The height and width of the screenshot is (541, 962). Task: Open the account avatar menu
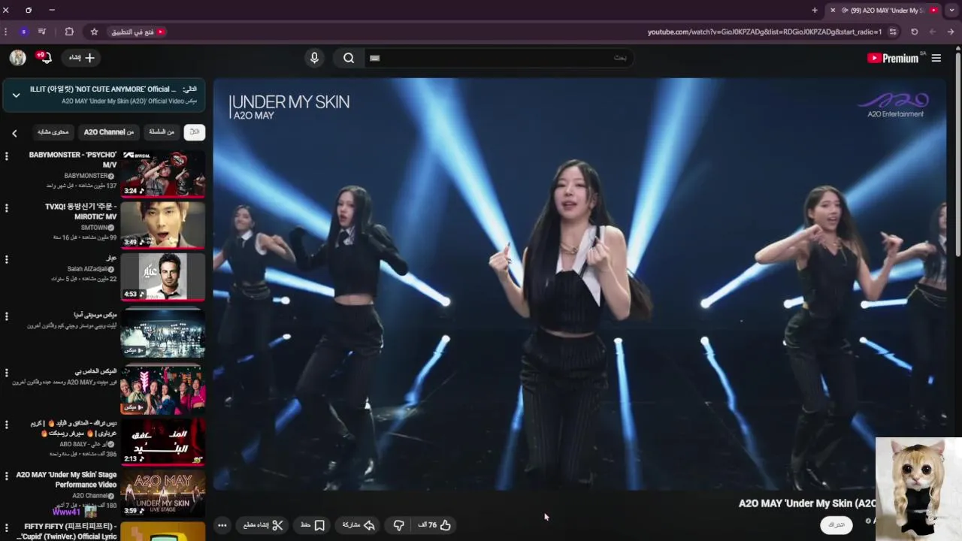click(x=18, y=58)
